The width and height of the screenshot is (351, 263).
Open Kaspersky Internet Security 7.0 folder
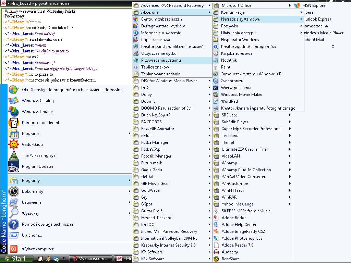(172, 245)
